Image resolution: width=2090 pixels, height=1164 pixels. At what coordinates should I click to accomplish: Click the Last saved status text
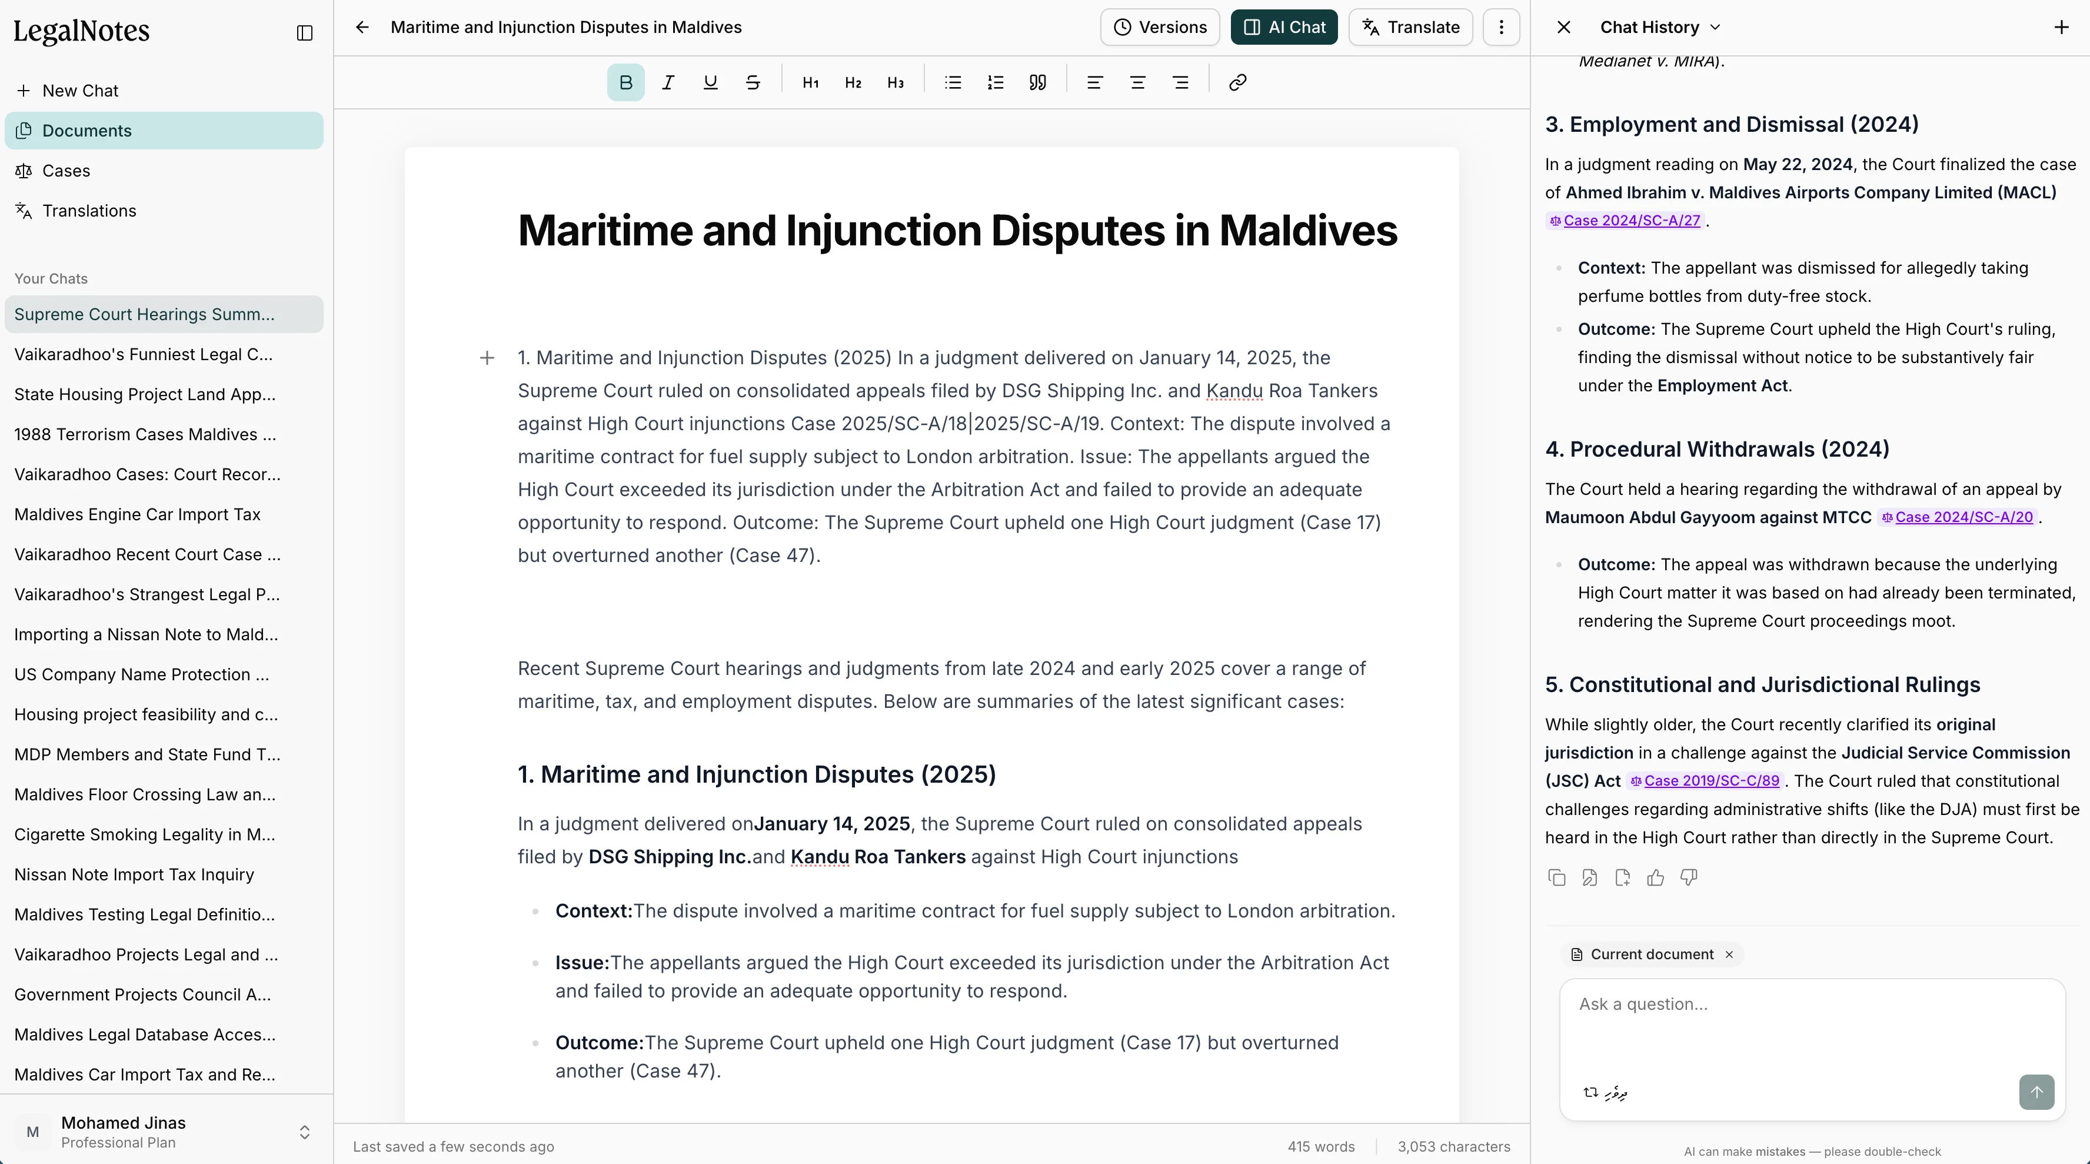coord(454,1147)
